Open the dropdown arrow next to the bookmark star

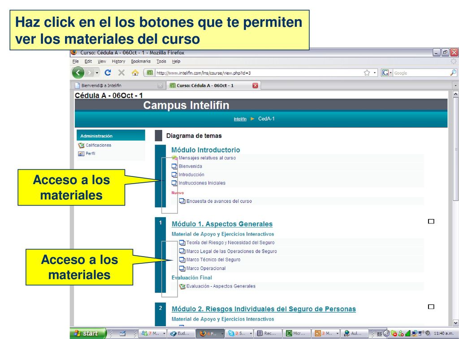point(374,73)
